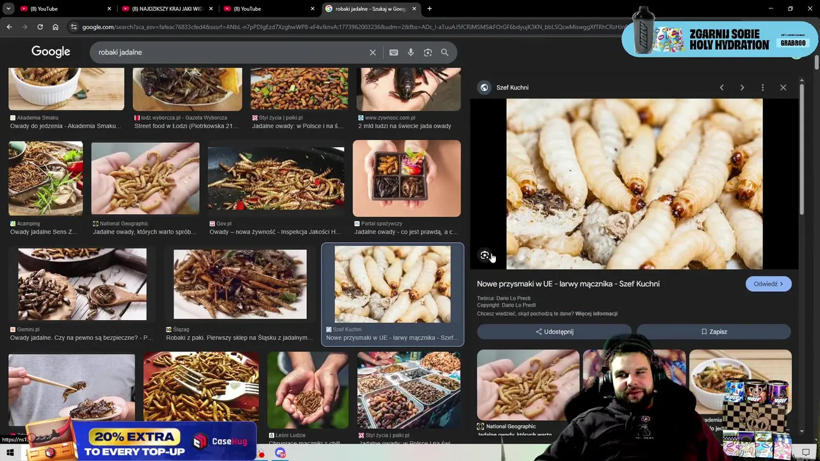Click the browser forward arrow

24,27
